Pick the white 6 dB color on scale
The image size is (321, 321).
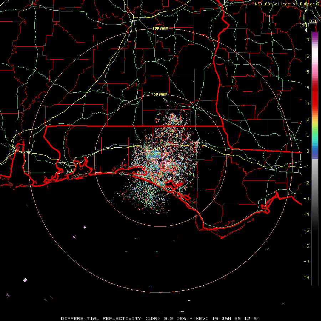click(x=315, y=56)
